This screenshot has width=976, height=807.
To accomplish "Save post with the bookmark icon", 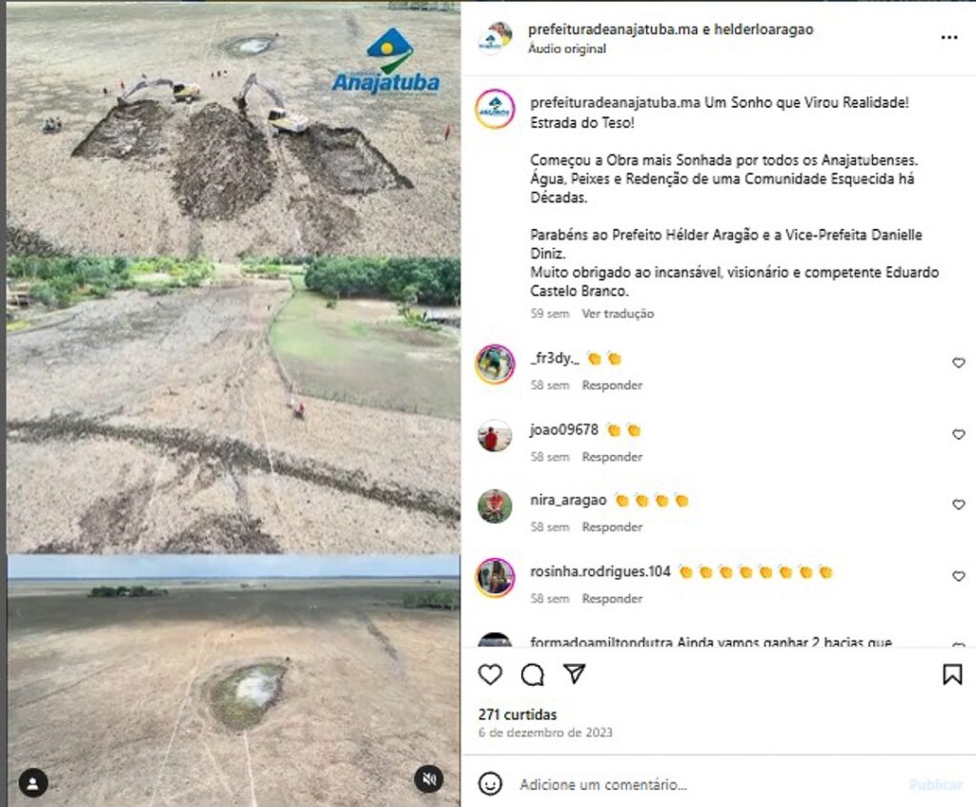I will pos(952,674).
